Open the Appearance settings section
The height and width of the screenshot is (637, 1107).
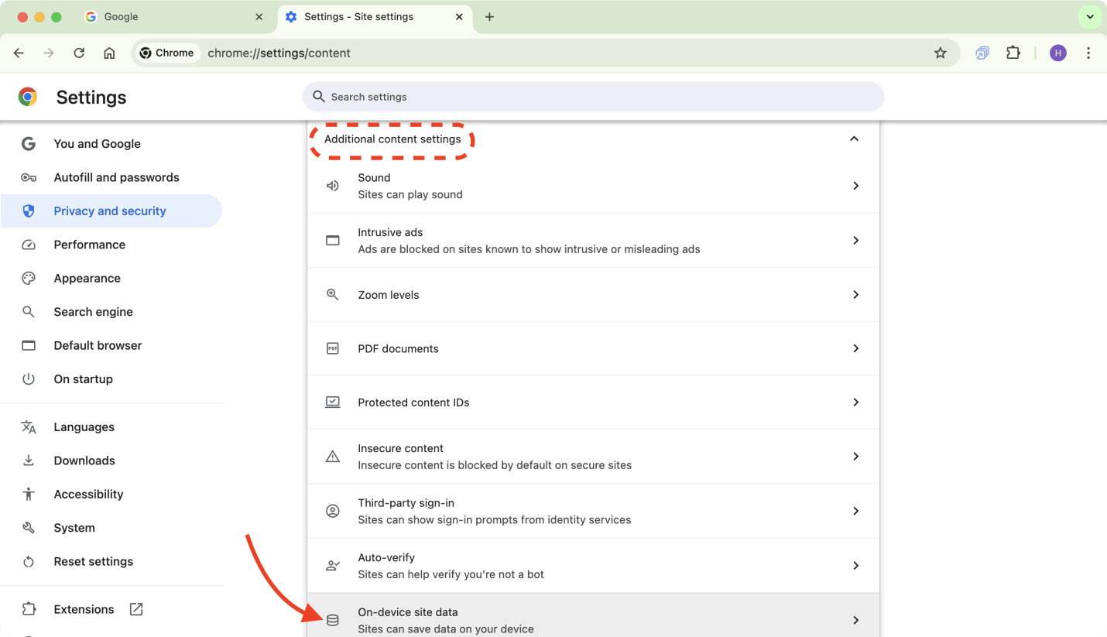(87, 278)
